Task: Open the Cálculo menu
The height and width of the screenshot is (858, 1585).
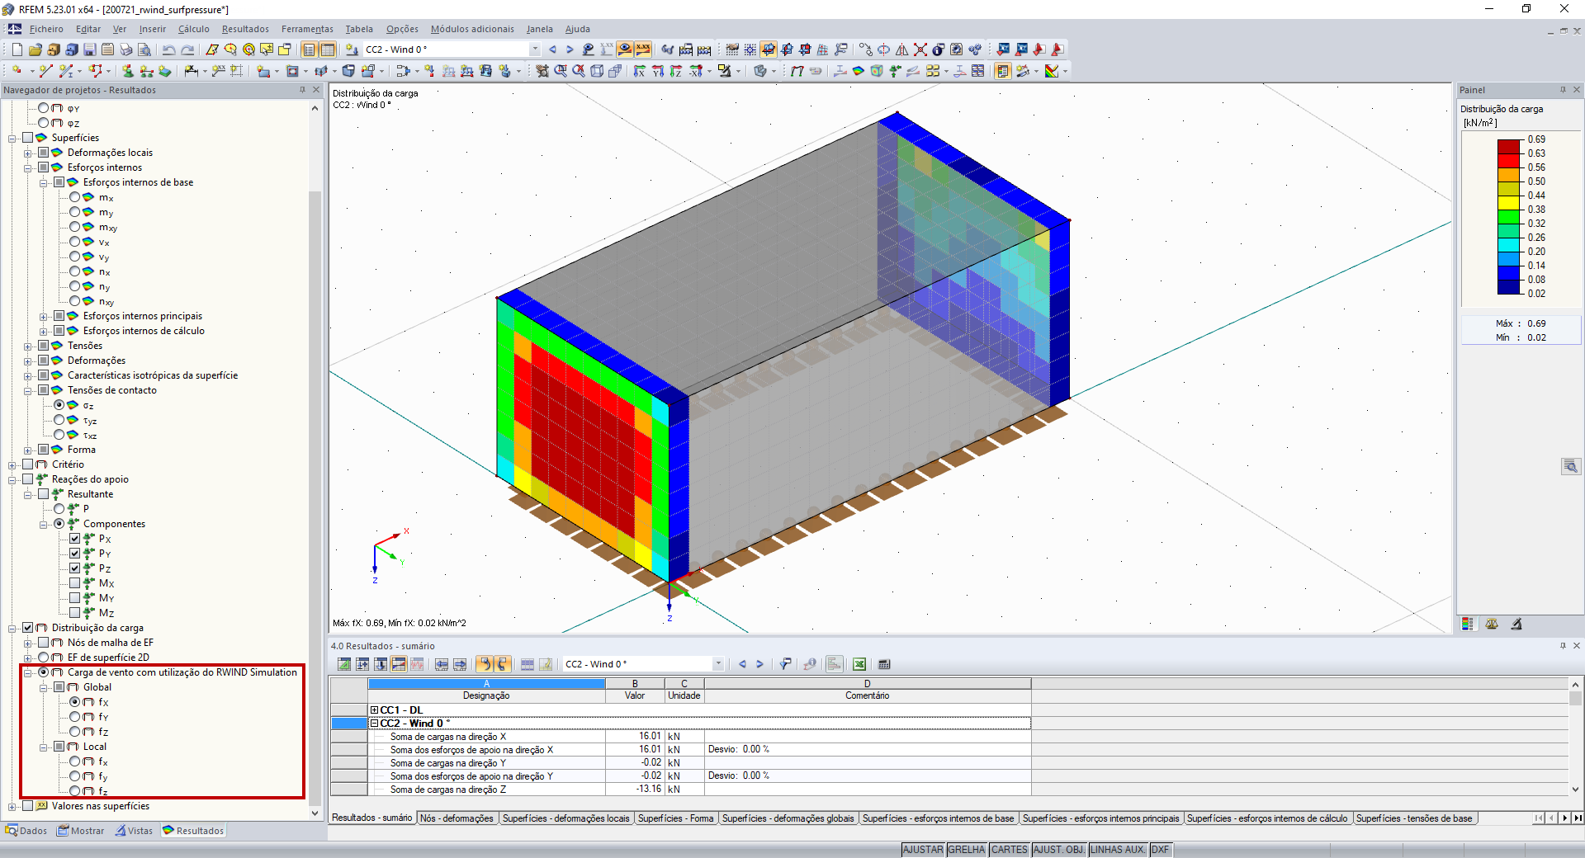Action: coord(194,29)
